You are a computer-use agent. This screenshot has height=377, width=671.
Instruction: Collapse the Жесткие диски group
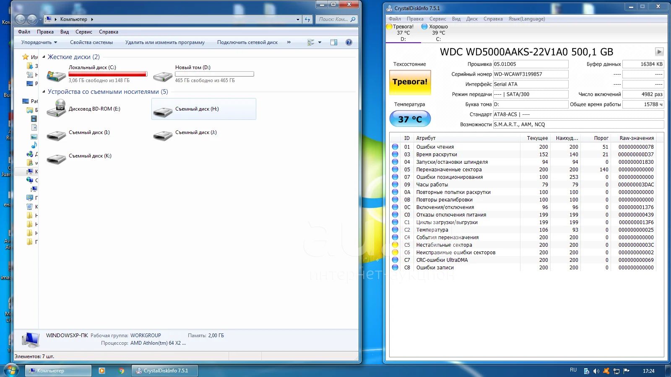point(44,57)
